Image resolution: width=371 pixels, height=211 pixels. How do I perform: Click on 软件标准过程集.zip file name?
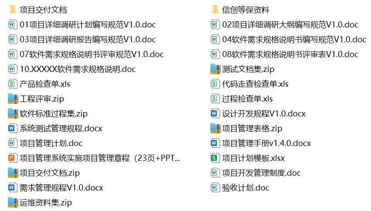[54, 114]
